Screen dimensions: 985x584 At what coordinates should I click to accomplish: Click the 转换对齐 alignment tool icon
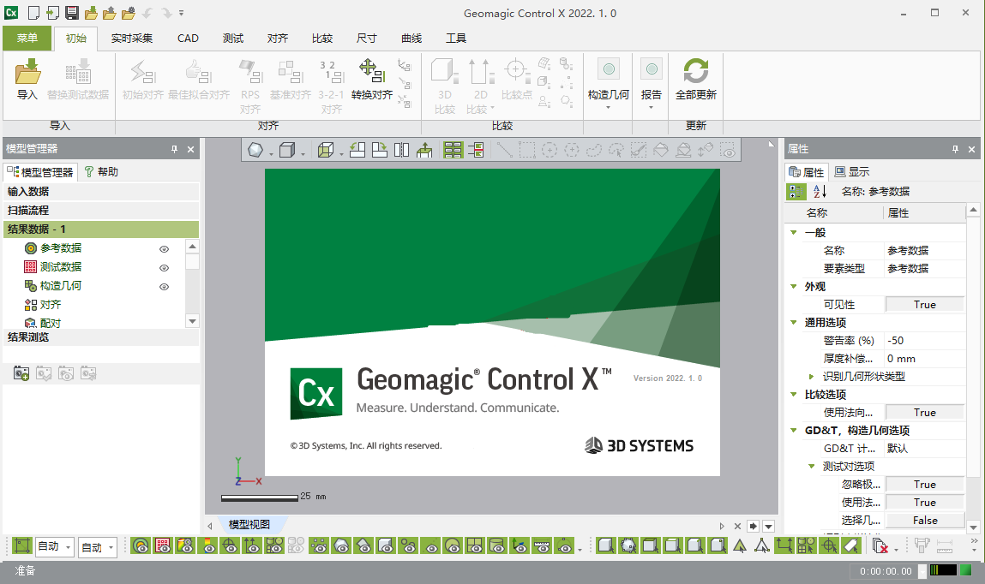point(370,72)
